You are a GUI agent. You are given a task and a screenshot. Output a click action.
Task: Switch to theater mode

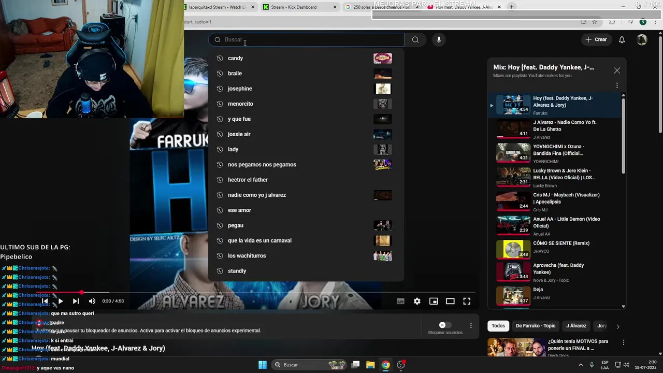point(450,301)
